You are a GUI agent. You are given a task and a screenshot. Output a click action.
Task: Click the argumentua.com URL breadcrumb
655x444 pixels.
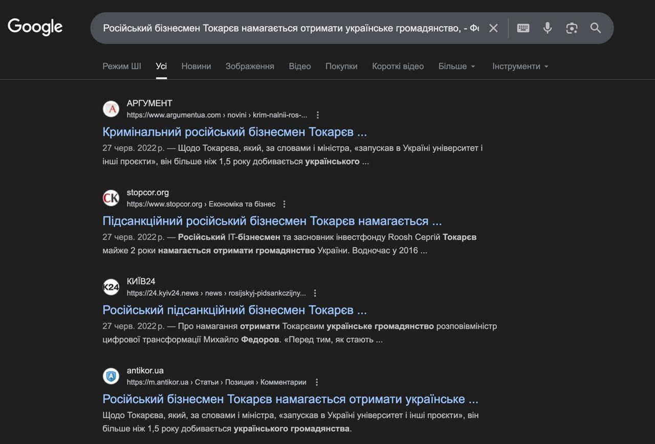click(217, 115)
